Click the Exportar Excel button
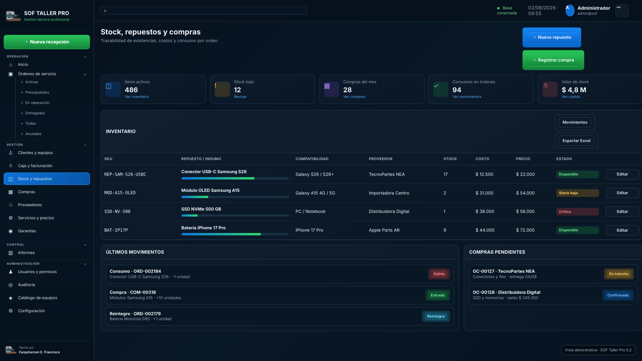642x361 pixels. pos(576,141)
